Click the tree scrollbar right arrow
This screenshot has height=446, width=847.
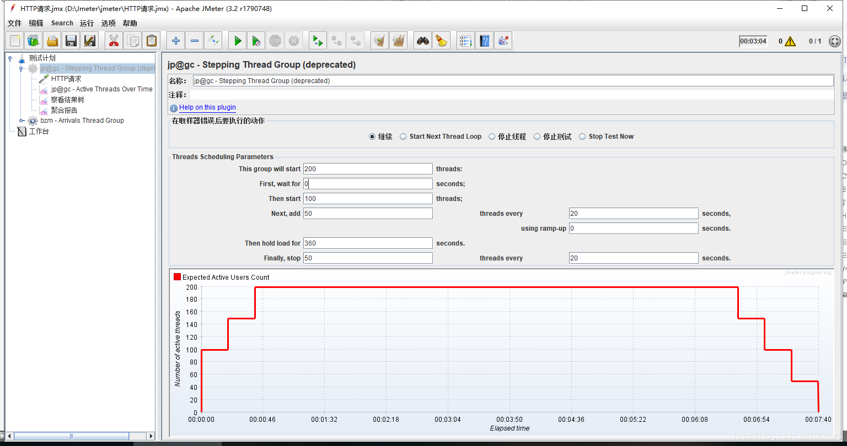click(151, 436)
